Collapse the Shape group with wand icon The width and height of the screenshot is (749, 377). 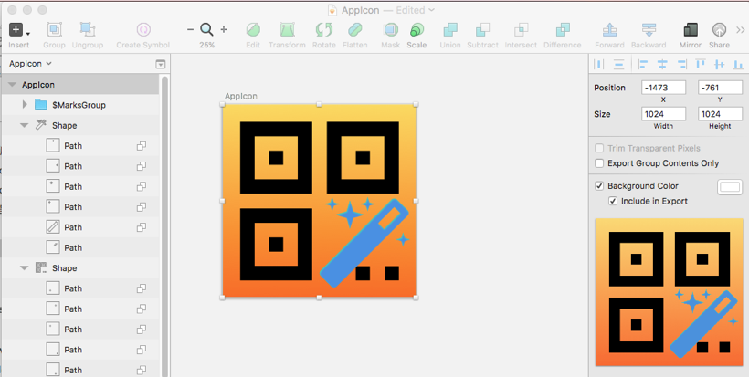25,125
